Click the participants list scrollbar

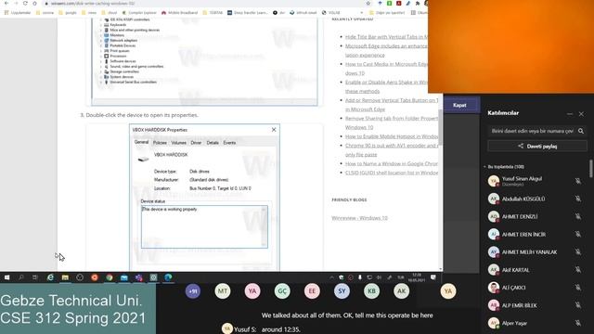[591, 169]
